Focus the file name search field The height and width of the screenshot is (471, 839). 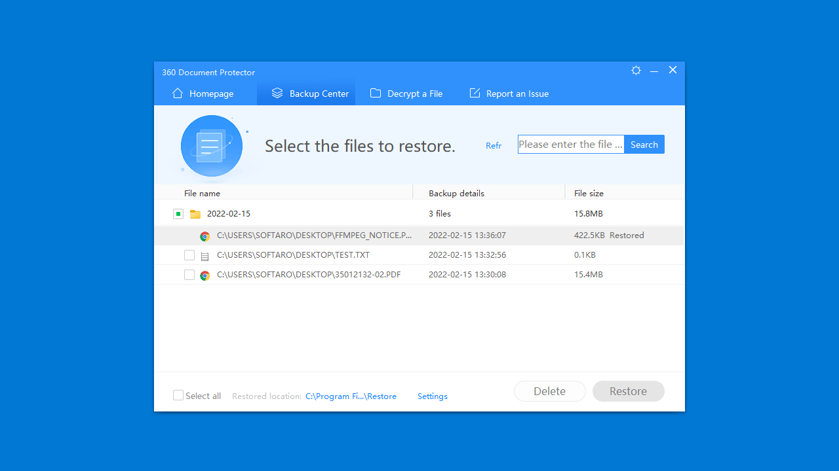pyautogui.click(x=571, y=145)
